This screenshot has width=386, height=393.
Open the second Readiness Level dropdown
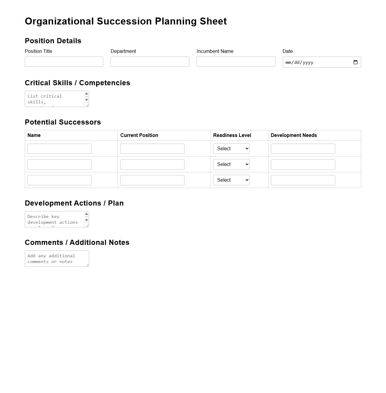231,164
